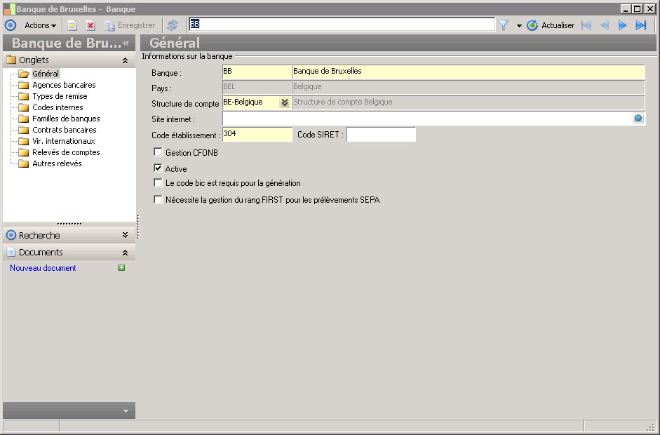Open the filter dropdown arrow
This screenshot has height=435, width=660.
(x=519, y=26)
